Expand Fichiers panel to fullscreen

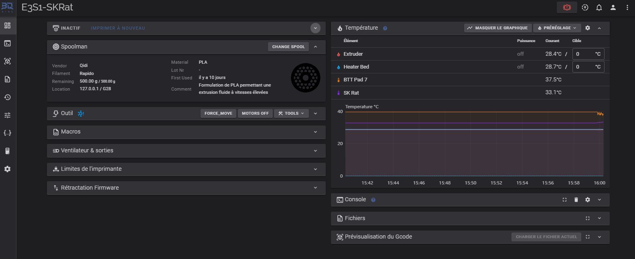pyautogui.click(x=588, y=219)
